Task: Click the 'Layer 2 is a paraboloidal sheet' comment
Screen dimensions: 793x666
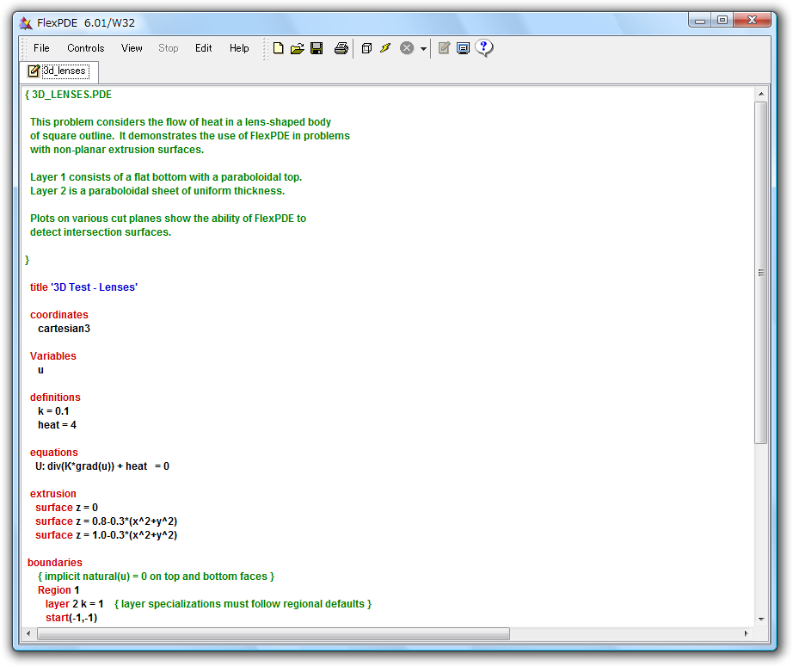Action: pyautogui.click(x=157, y=191)
